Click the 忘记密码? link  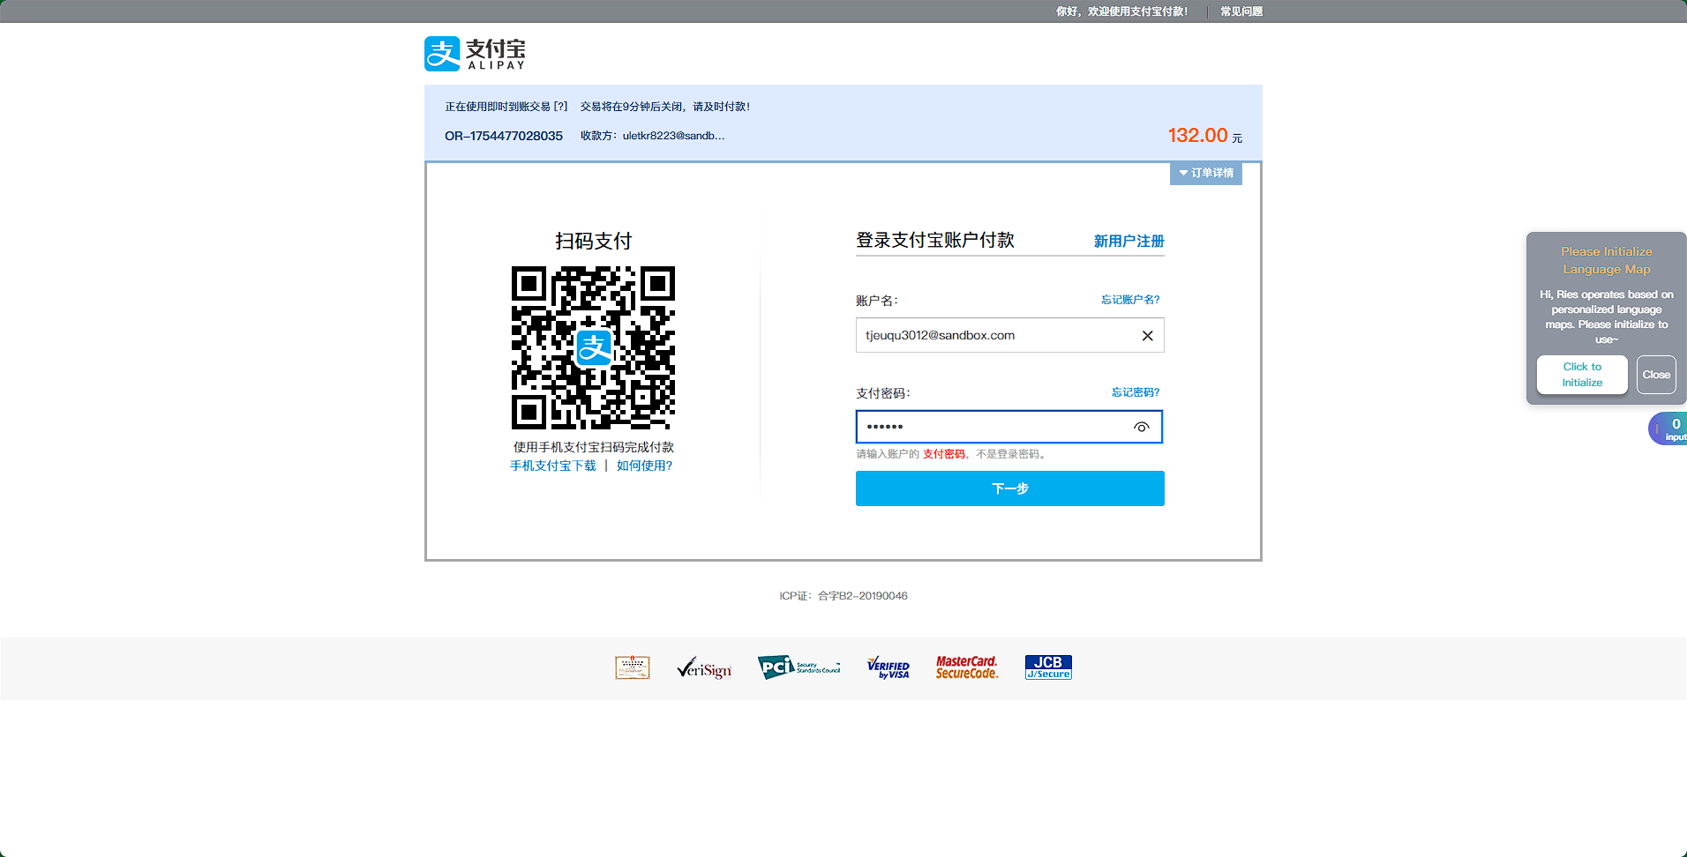coord(1136,392)
